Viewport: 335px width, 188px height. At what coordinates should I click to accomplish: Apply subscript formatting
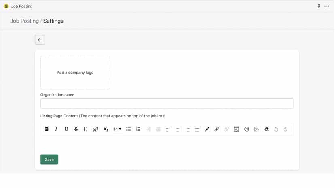(x=106, y=129)
